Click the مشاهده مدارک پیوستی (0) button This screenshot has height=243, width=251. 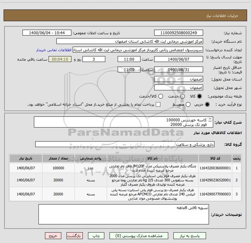(x=139, y=236)
